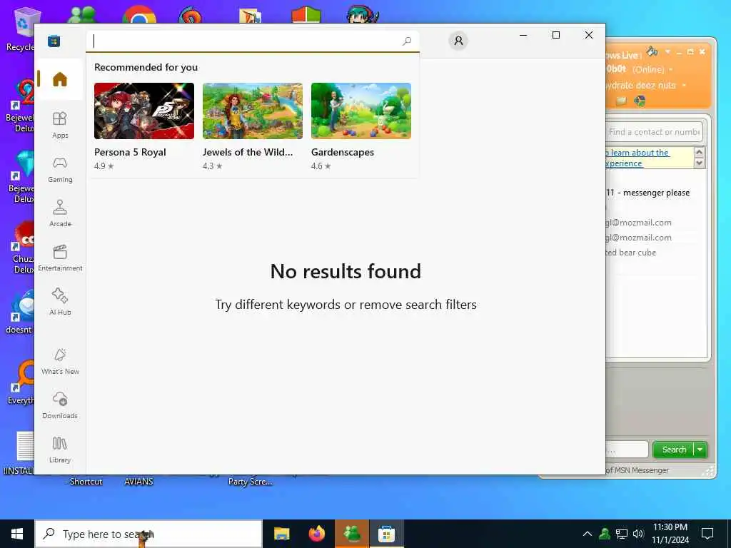Click the taskbar Type here to search box
The width and height of the screenshot is (731, 548).
148,534
